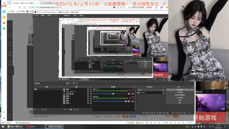The image size is (229, 129).
Task: Hide the 显示器采集 source
Action: [88, 94]
